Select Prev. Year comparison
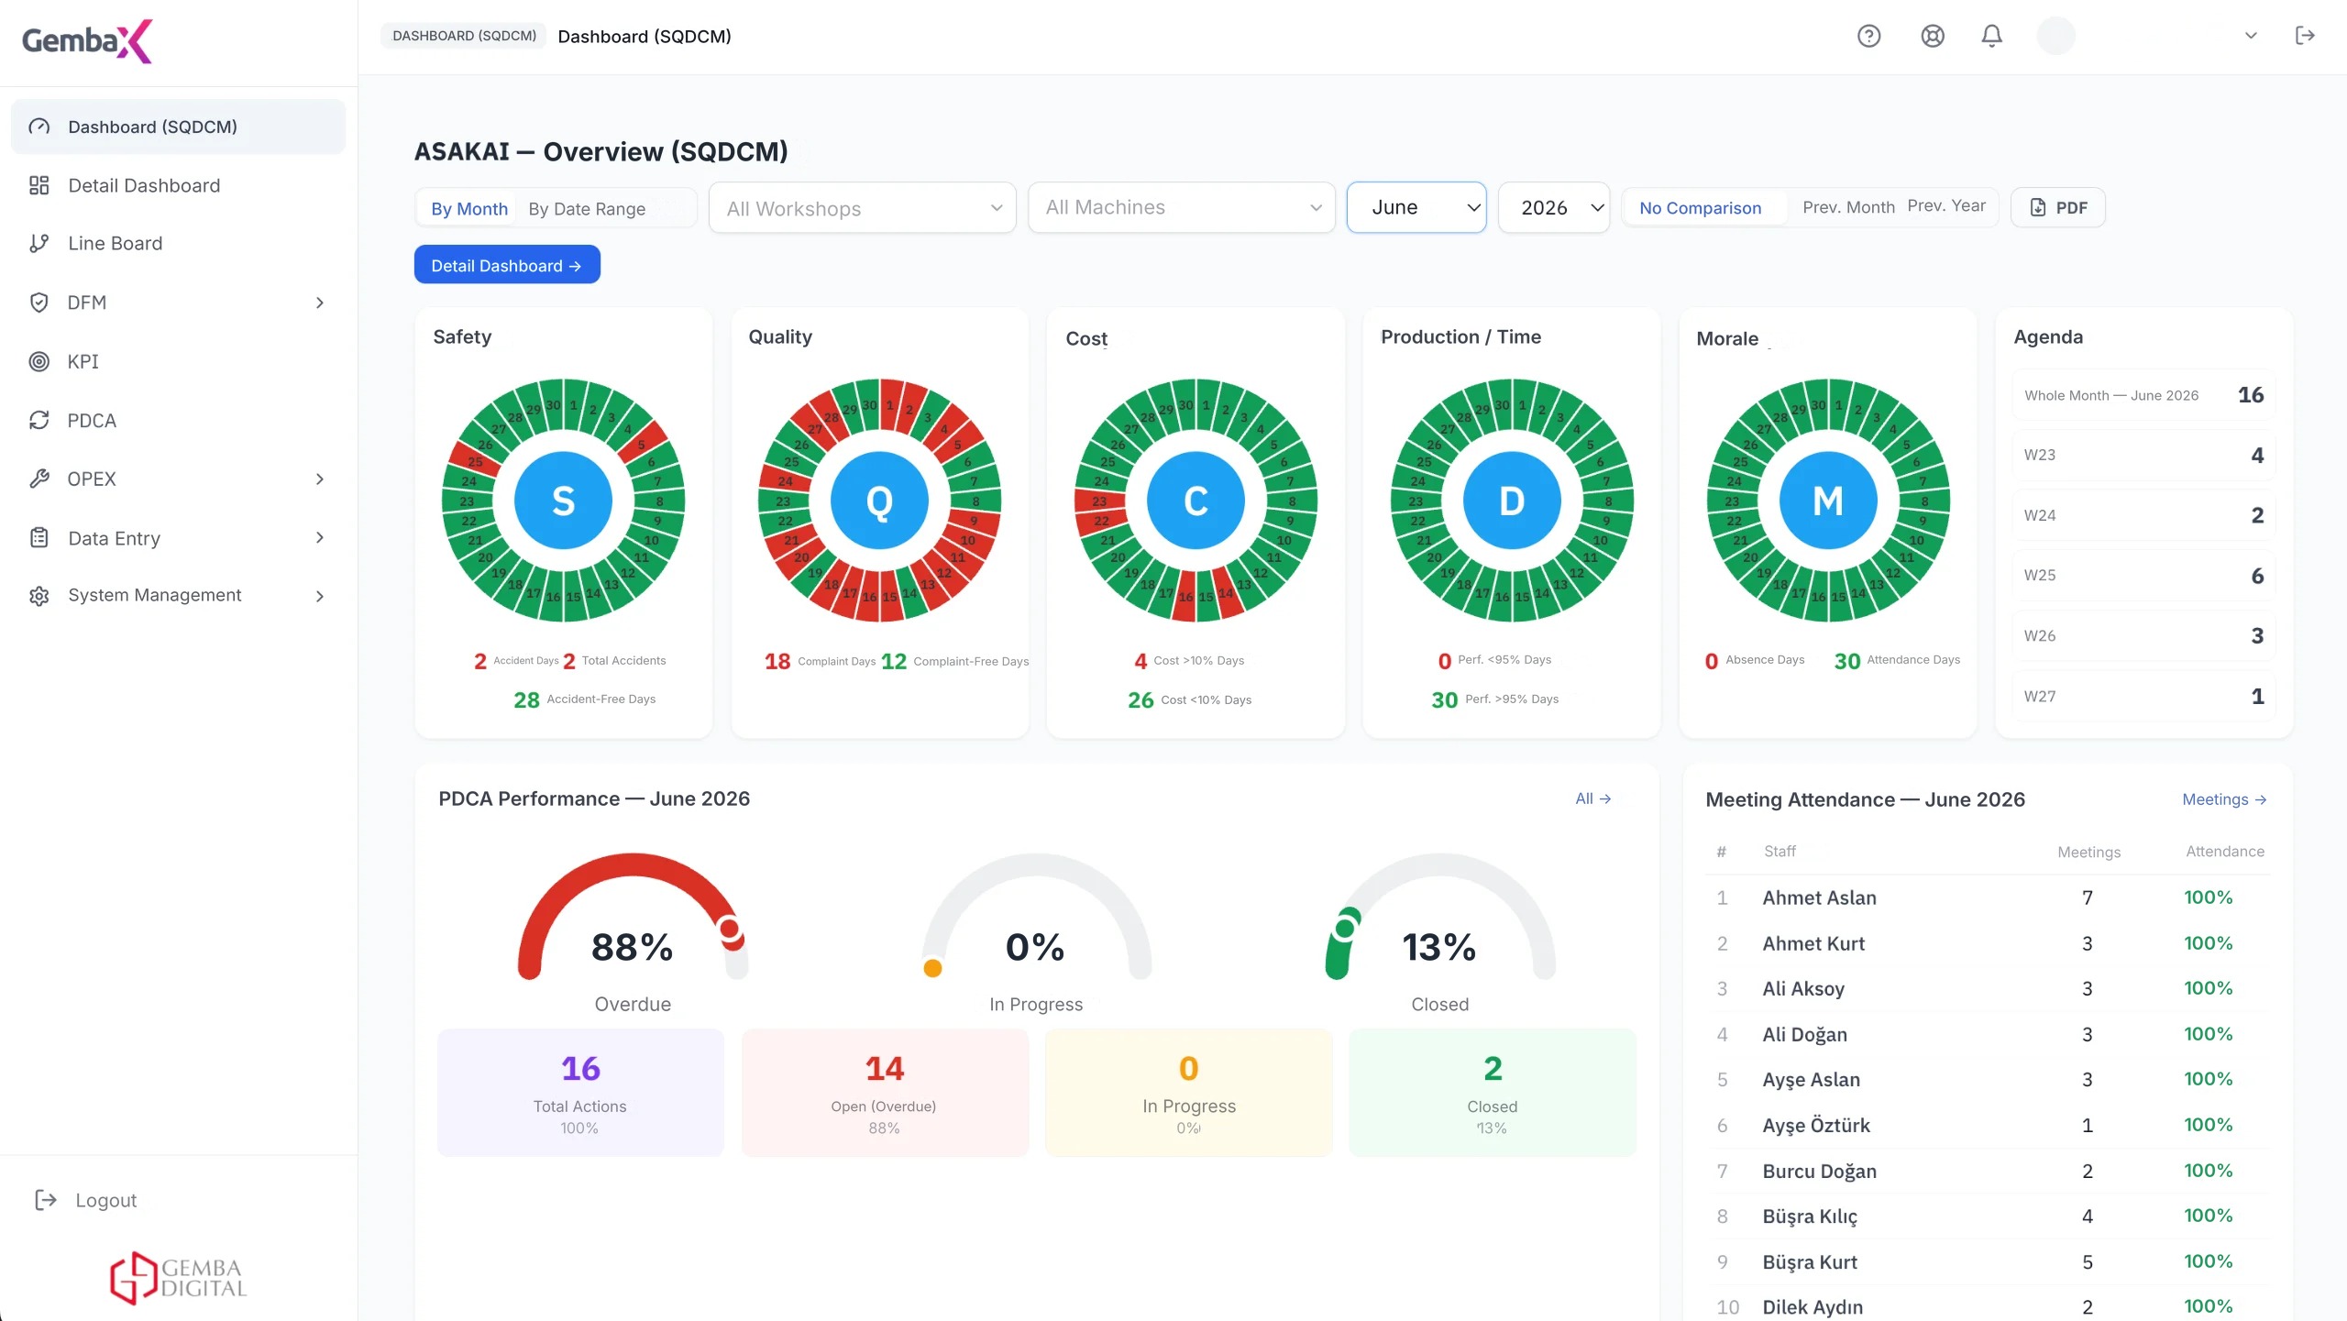The image size is (2347, 1321). tap(1946, 206)
